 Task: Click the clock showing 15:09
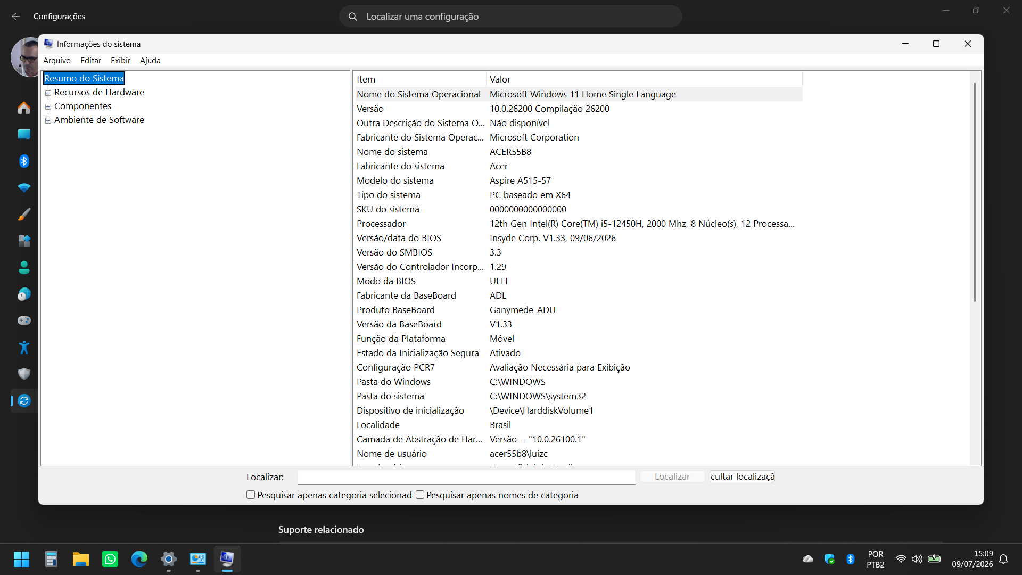coord(972,559)
